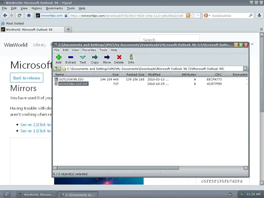Screen dimensions: 264x198
Task: Open the 7-Zip View menu
Action: pos(75,50)
